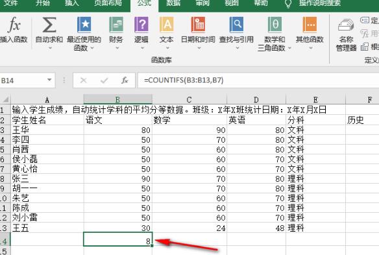The height and width of the screenshot is (255, 379).
Task: Switch to the View (视图) tab
Action: tap(231, 3)
